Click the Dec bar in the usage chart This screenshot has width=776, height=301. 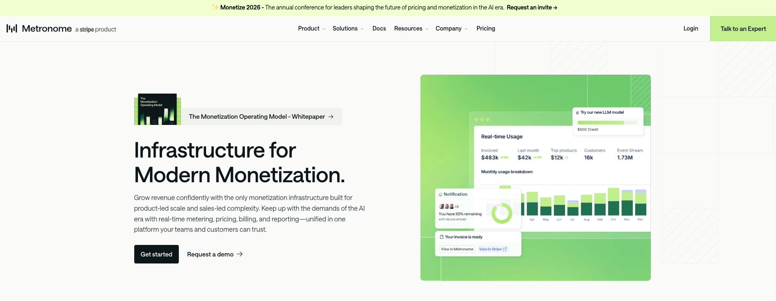click(641, 202)
